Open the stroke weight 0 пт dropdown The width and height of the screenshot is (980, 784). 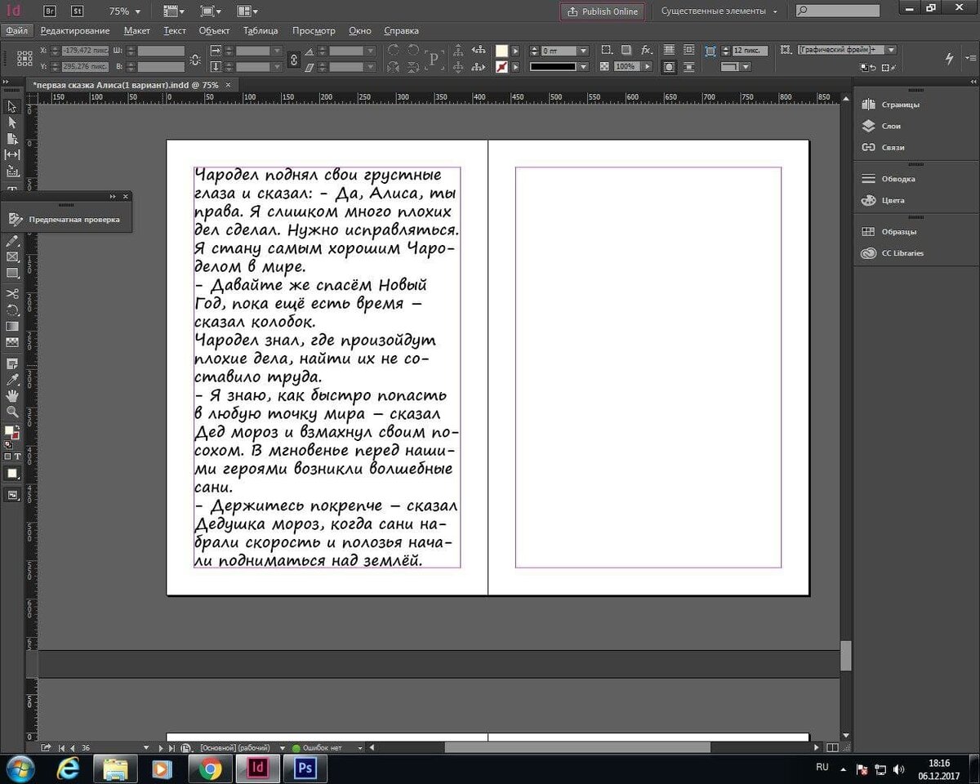583,51
